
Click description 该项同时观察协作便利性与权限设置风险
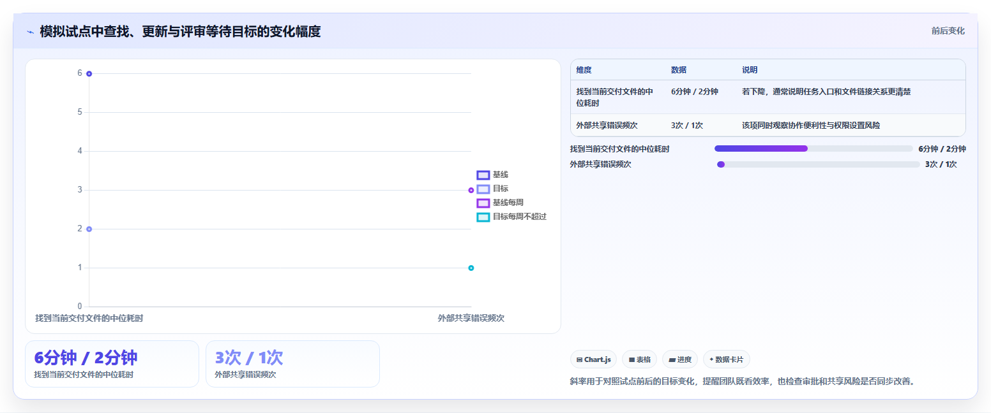(x=811, y=126)
